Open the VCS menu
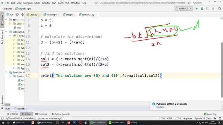 coord(67,3)
